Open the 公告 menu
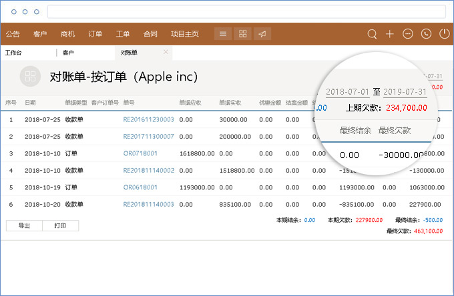The height and width of the screenshot is (296, 454). [x=13, y=34]
